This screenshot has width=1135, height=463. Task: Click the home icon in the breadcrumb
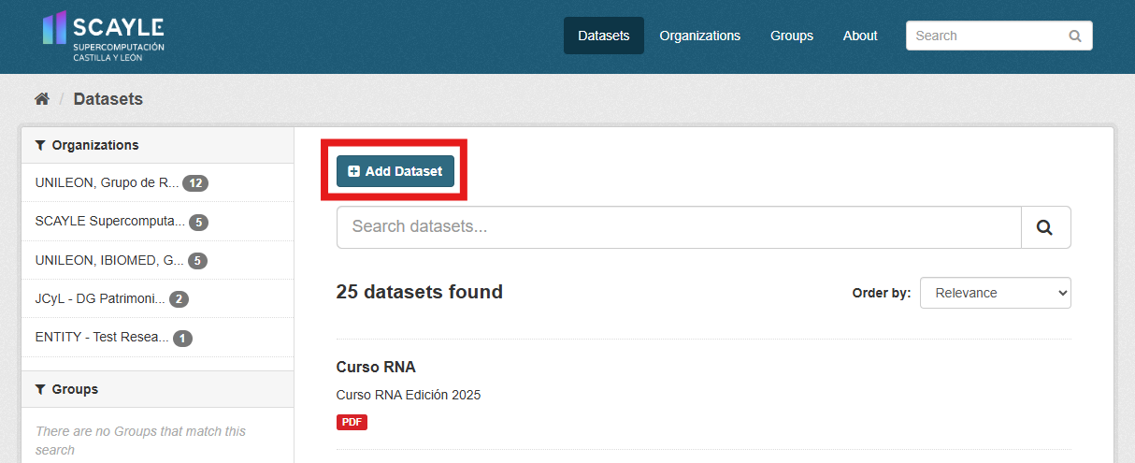pos(41,99)
